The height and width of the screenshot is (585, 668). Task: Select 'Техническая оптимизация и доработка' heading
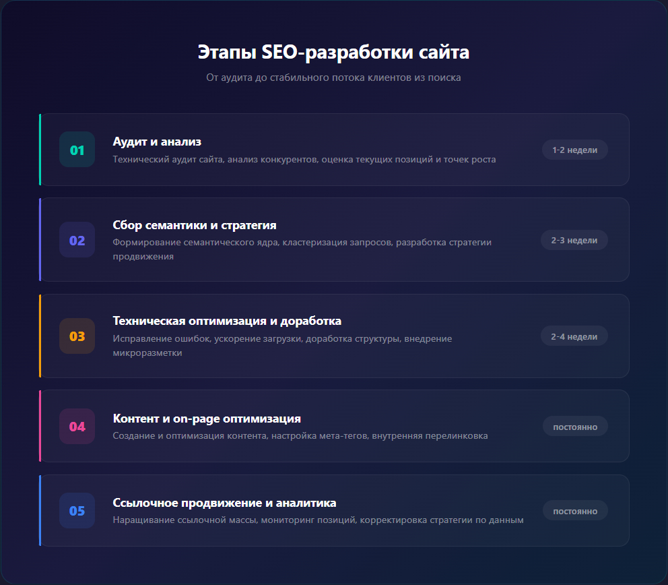click(x=227, y=321)
